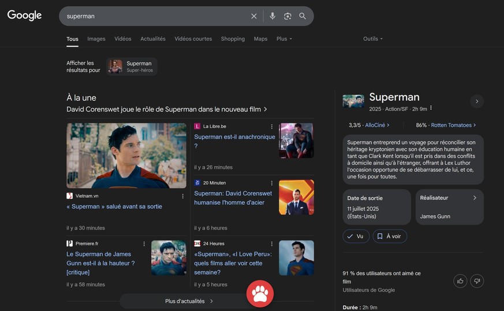Open article «Superman», «I Love Peru» quels films
The width and height of the screenshot is (504, 311).
click(233, 263)
